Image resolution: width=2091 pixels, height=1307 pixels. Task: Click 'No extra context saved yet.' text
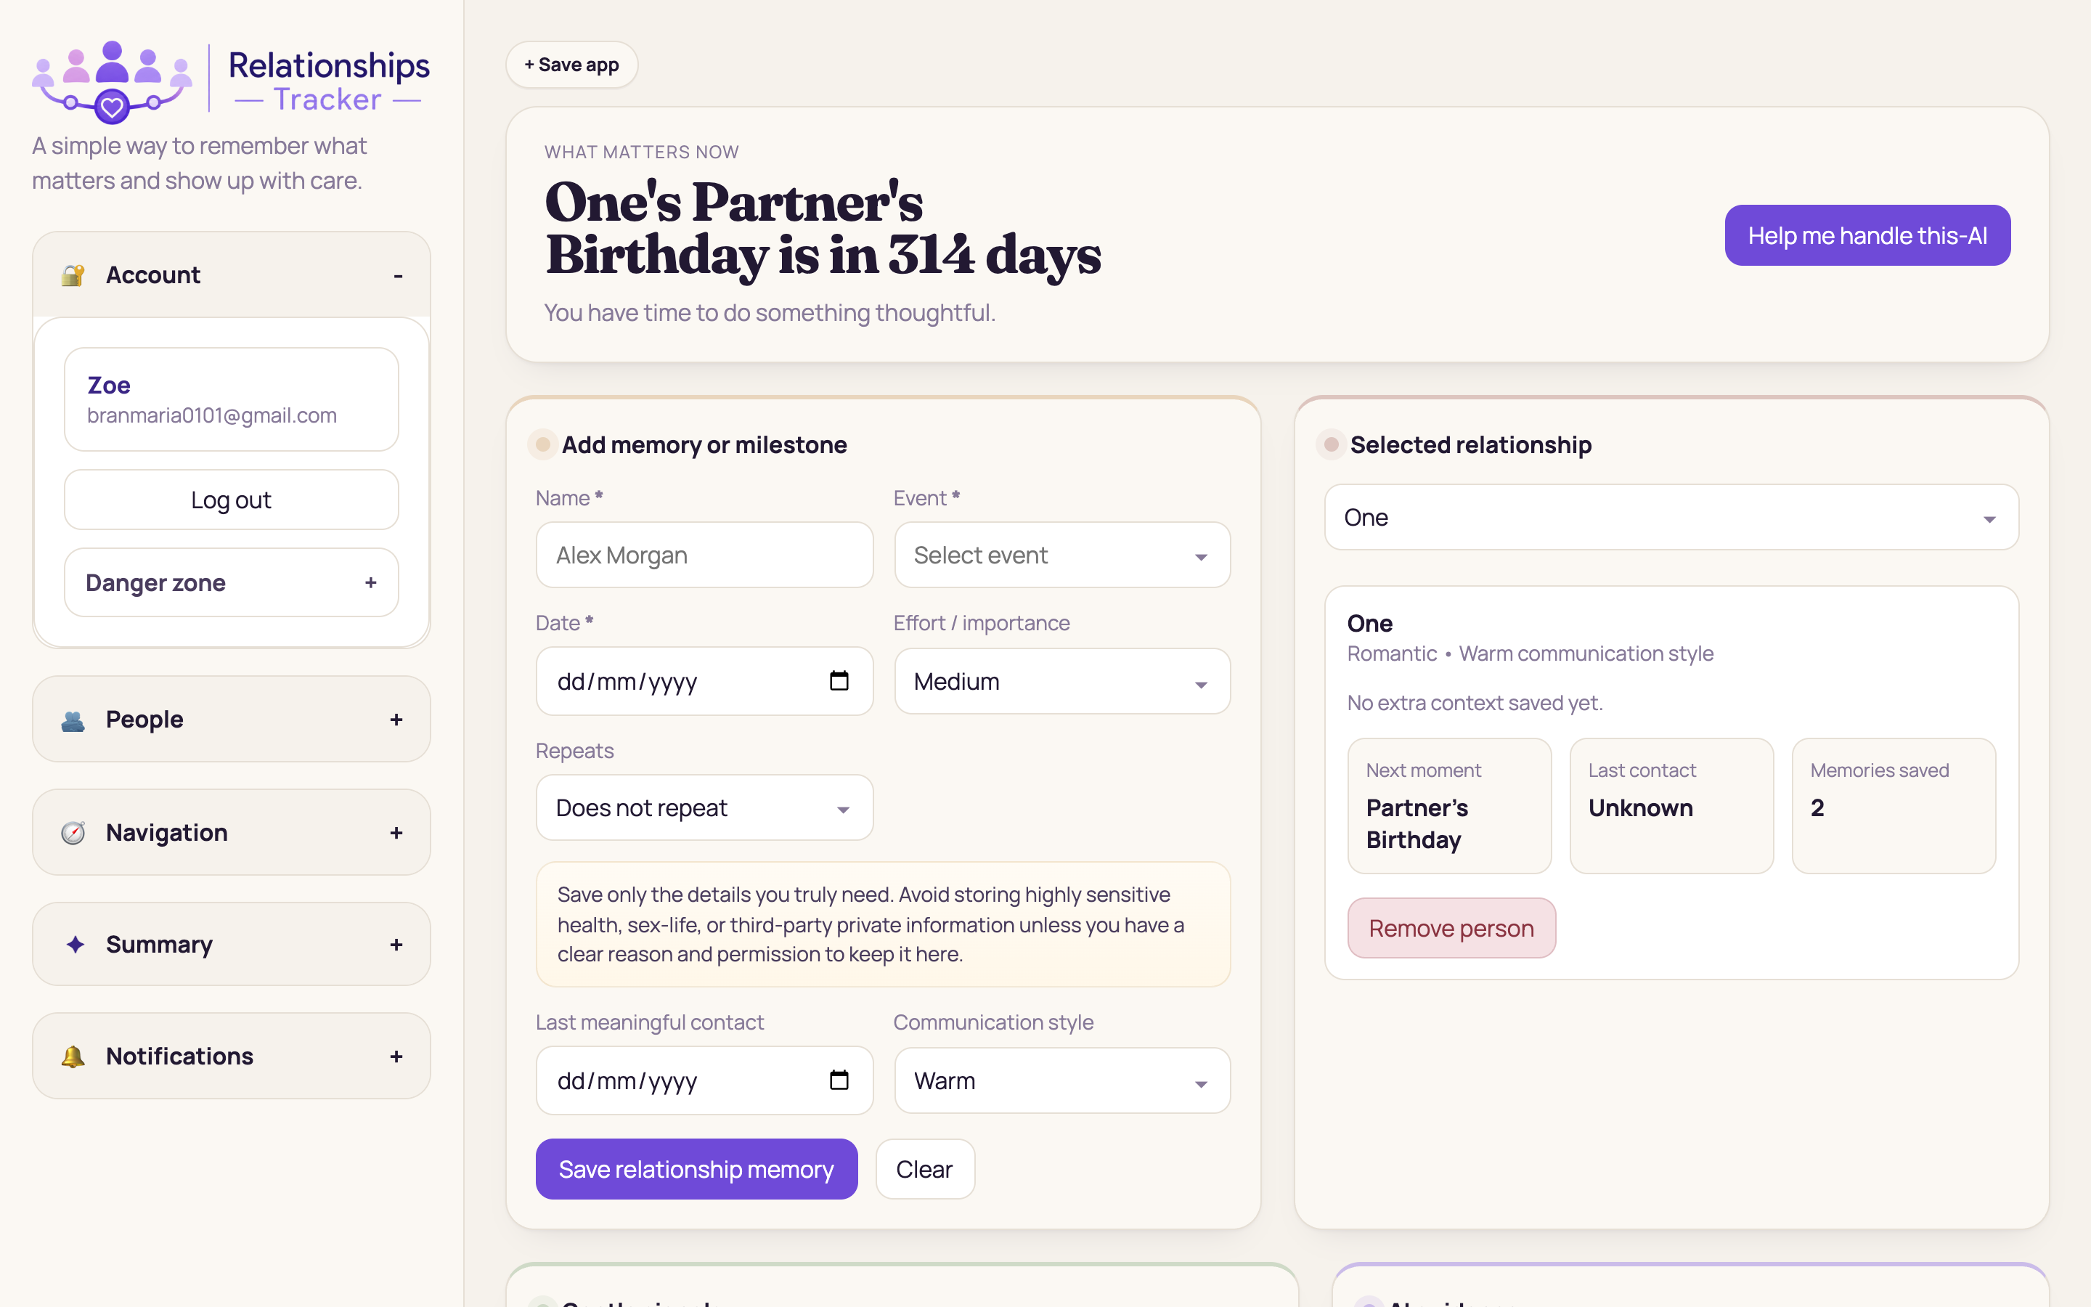click(1474, 703)
